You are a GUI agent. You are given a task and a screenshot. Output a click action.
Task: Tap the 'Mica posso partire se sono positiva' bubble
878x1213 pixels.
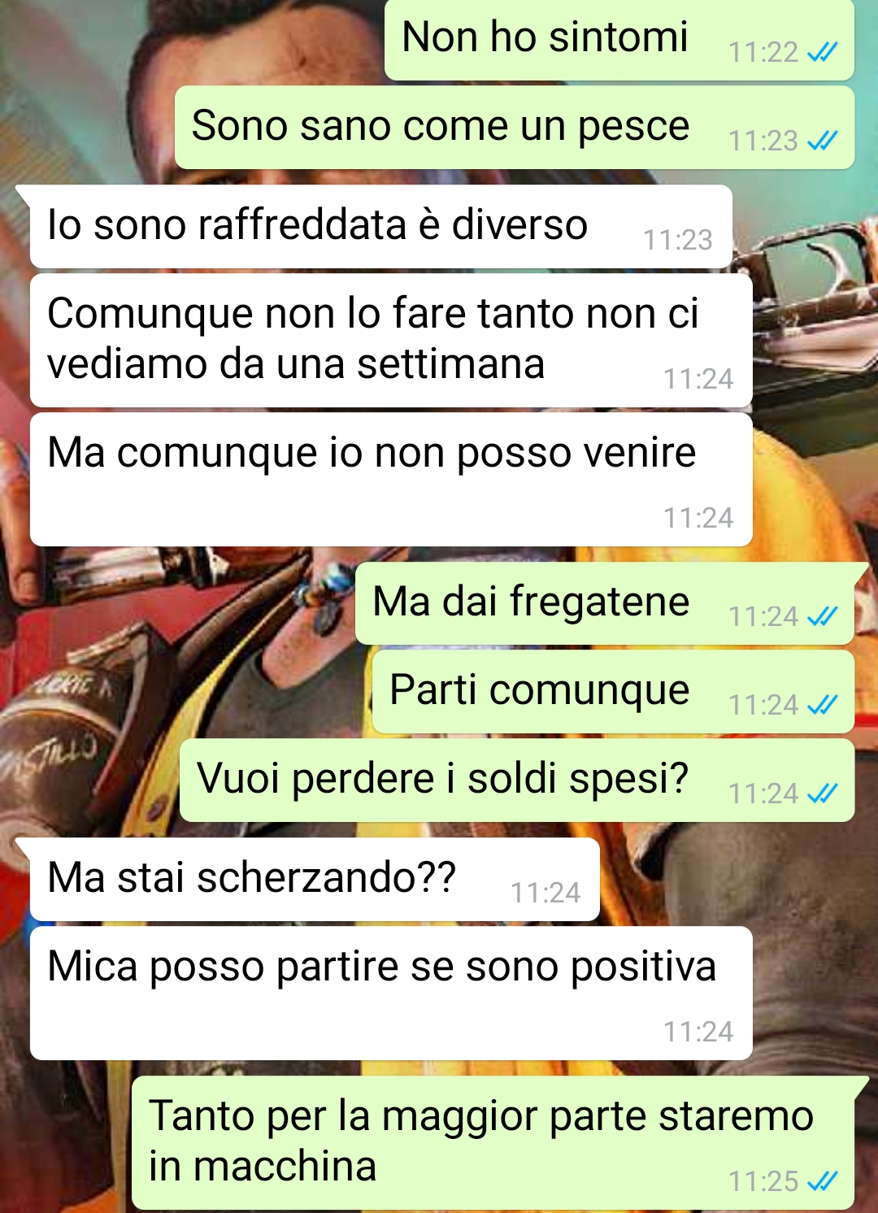pos(391,993)
